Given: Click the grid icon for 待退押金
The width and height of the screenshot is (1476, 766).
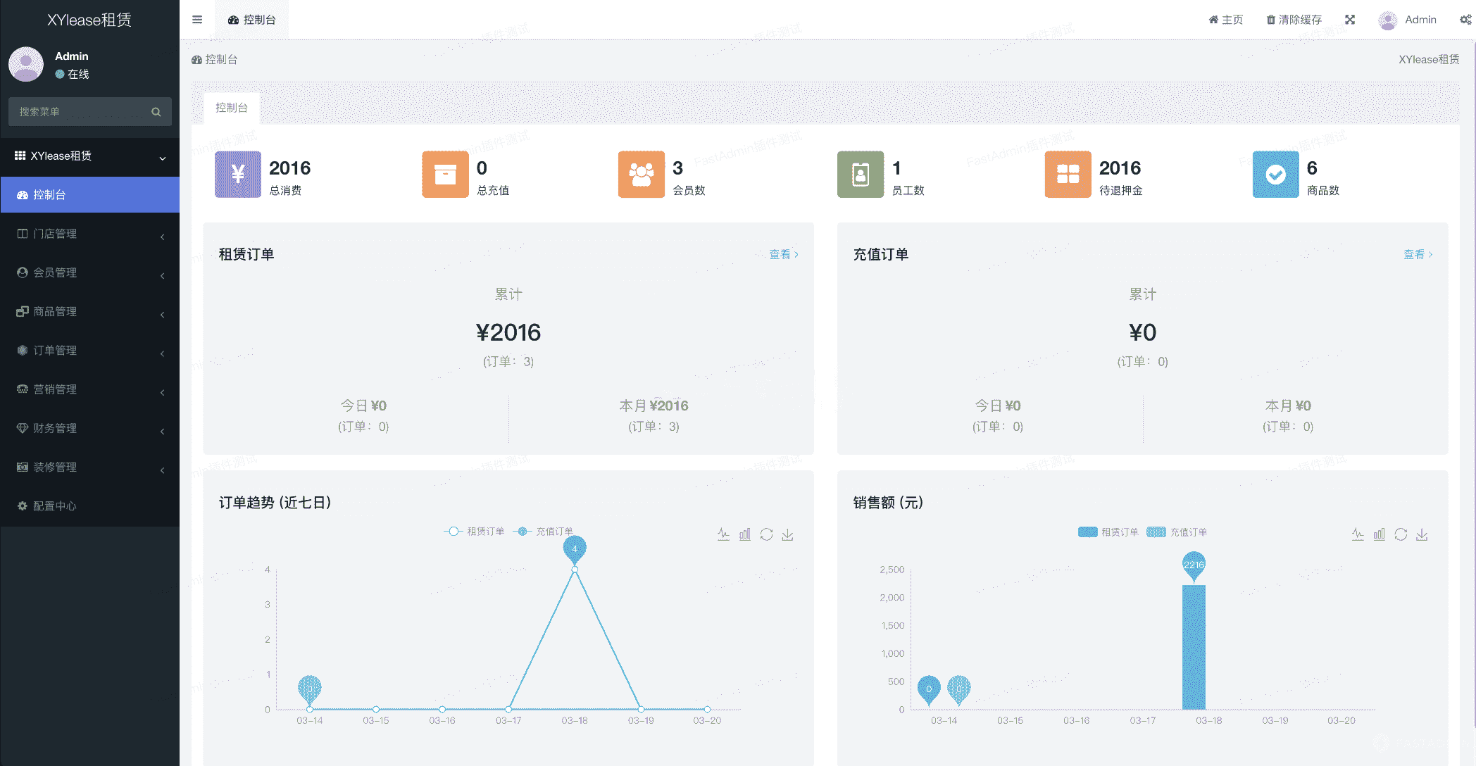Looking at the screenshot, I should coord(1068,175).
